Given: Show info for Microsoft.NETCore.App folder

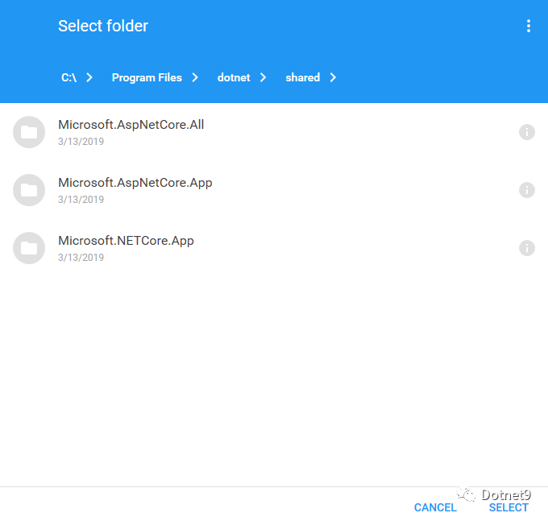Looking at the screenshot, I should pyautogui.click(x=527, y=248).
